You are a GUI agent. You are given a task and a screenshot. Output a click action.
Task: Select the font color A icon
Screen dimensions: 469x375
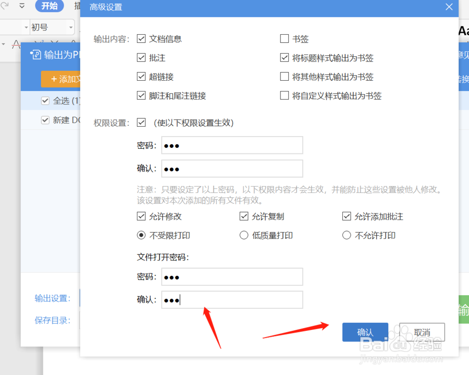click(16, 44)
